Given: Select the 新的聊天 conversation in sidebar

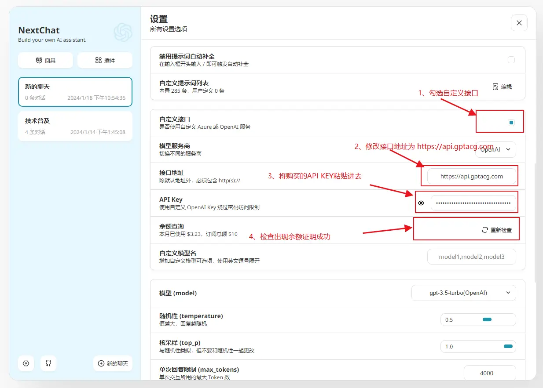Looking at the screenshot, I should click(x=75, y=92).
